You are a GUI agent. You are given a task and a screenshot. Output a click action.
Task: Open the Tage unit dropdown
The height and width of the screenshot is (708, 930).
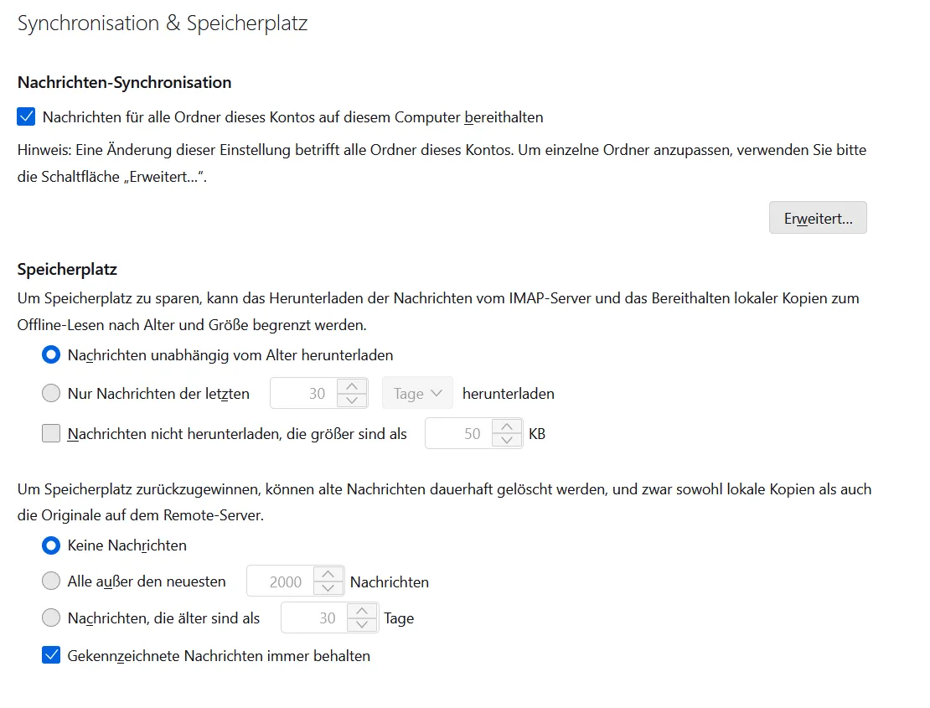(x=417, y=393)
